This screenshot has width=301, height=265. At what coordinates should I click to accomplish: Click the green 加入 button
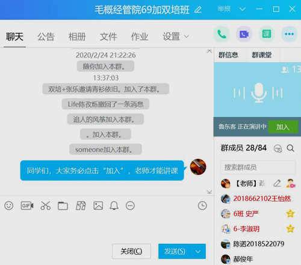pyautogui.click(x=283, y=127)
